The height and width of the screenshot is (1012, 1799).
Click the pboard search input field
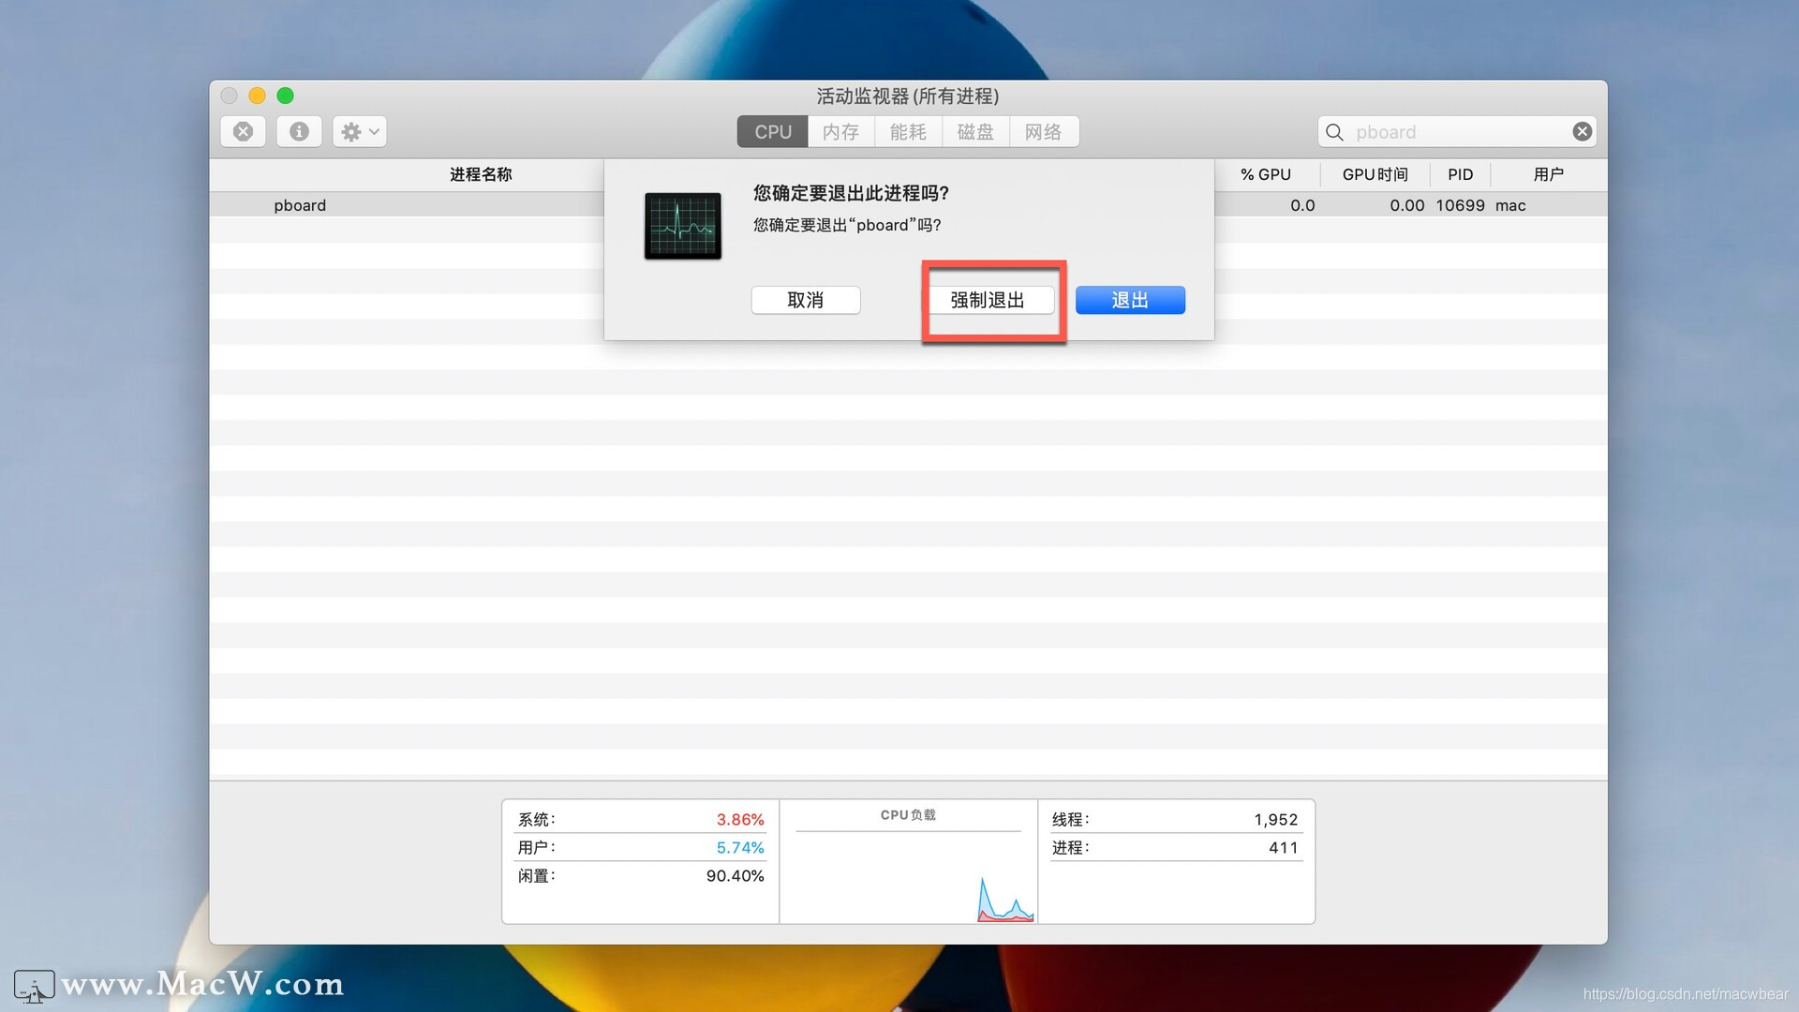[1455, 131]
